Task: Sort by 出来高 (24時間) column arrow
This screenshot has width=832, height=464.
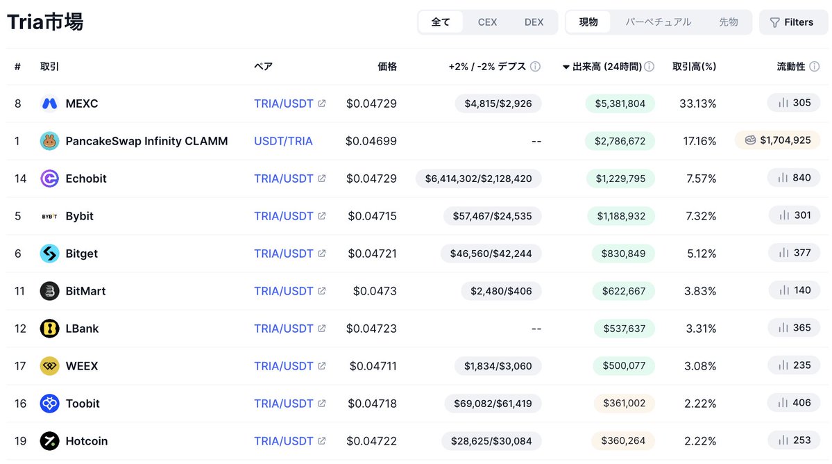Action: click(566, 67)
